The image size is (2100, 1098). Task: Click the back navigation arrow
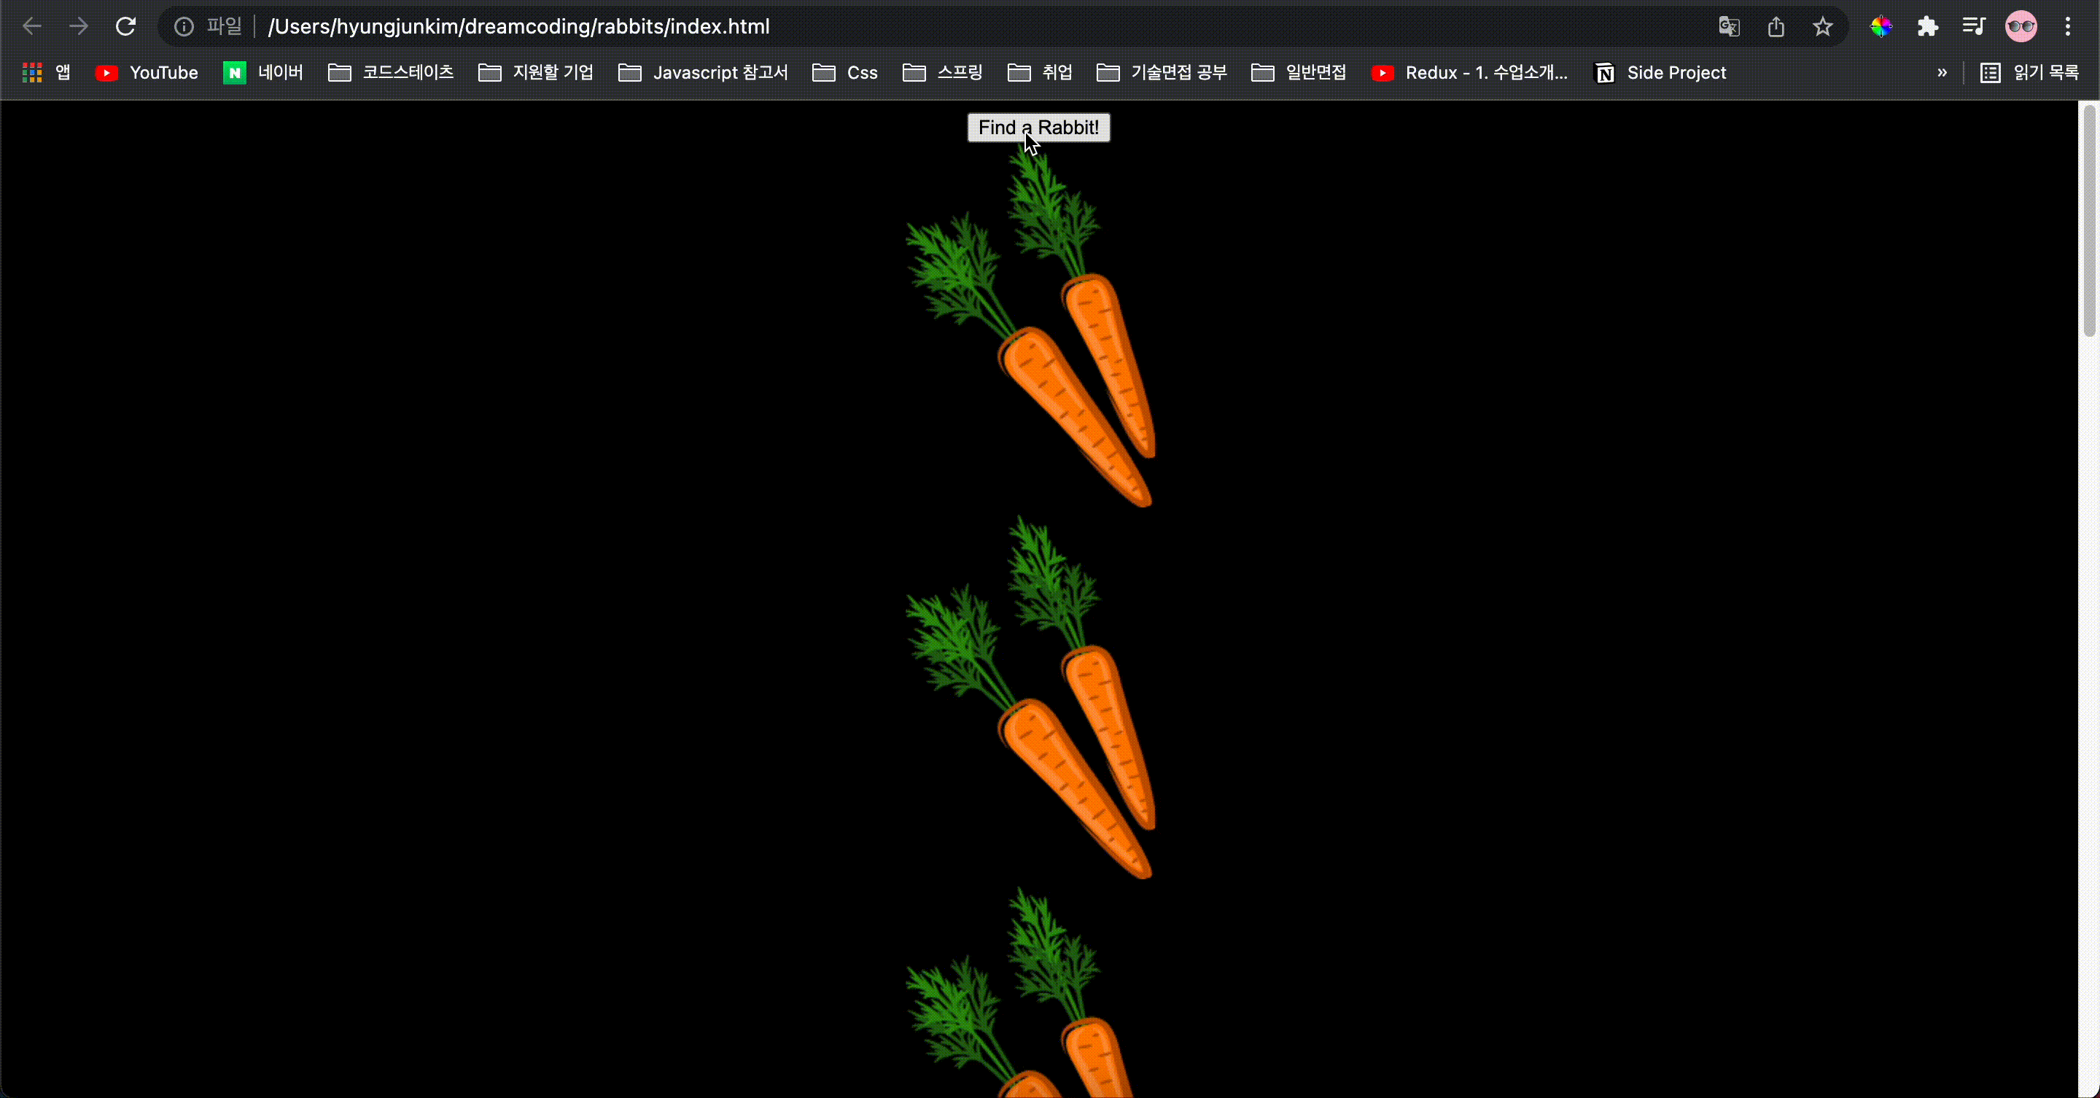[x=32, y=26]
